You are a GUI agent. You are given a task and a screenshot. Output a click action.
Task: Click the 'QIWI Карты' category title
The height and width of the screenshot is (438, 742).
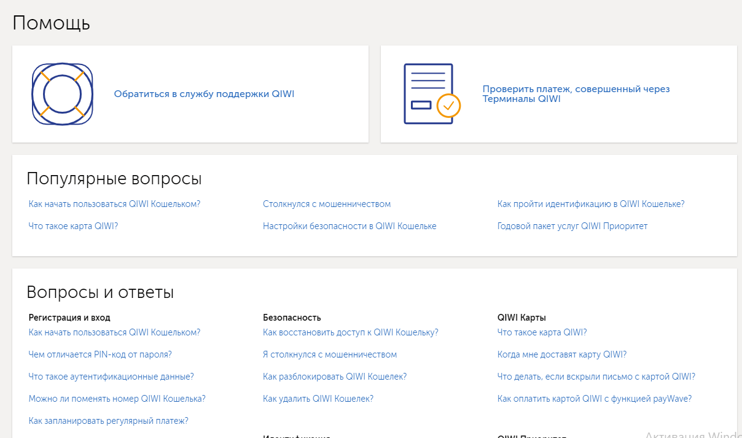tap(521, 318)
